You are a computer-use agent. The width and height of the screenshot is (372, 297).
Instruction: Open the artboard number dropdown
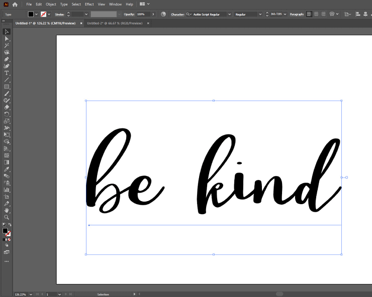point(59,294)
